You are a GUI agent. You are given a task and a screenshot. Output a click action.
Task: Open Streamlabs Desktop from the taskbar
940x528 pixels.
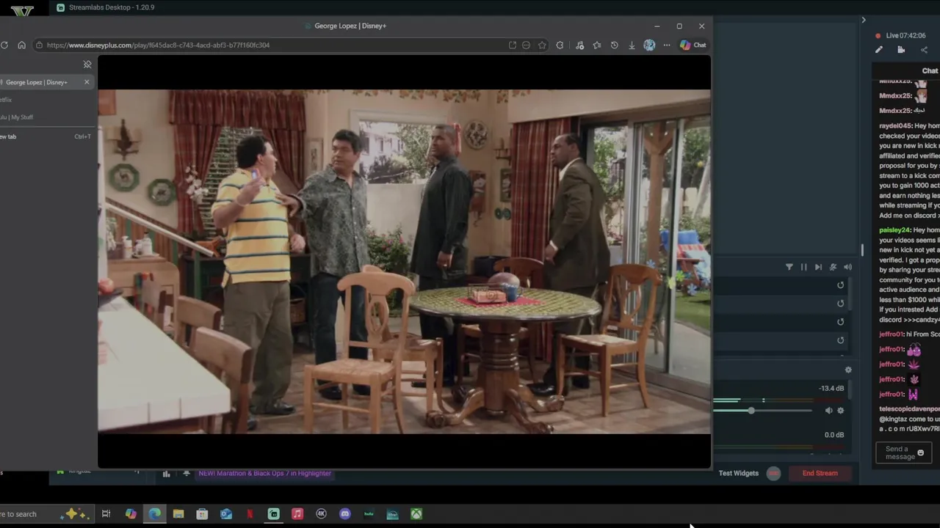(273, 514)
